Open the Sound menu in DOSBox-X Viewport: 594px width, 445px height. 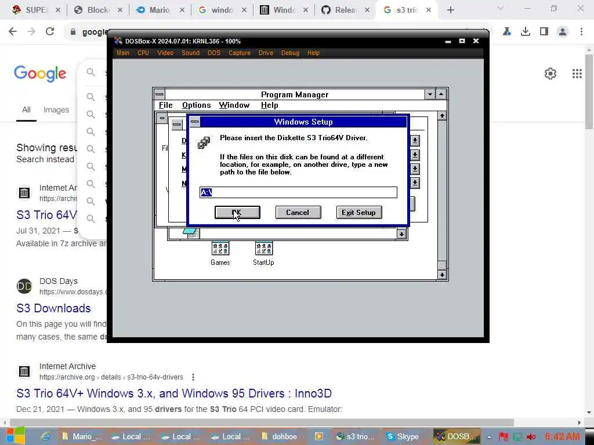(190, 53)
